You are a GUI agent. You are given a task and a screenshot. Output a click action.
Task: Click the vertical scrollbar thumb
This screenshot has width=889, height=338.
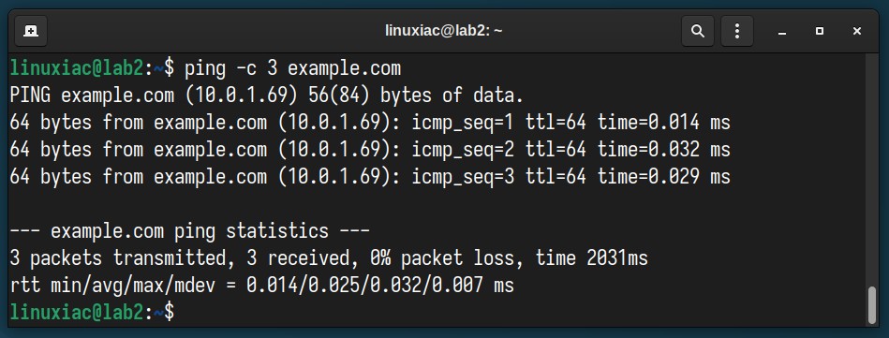(872, 305)
